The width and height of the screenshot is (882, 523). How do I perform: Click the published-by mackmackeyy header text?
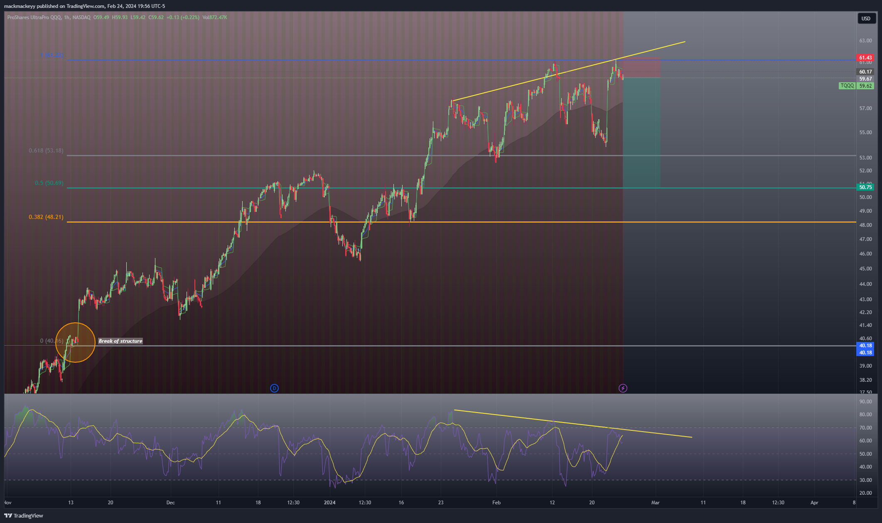click(x=84, y=6)
